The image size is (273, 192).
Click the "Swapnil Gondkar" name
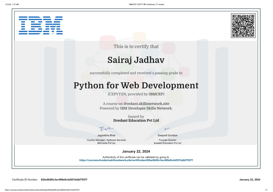pos(168,135)
